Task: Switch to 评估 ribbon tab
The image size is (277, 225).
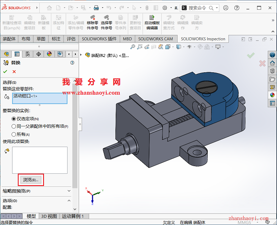Action: tap(71, 39)
